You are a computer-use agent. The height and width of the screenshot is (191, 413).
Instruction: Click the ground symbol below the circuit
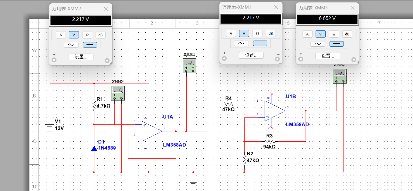(193, 183)
